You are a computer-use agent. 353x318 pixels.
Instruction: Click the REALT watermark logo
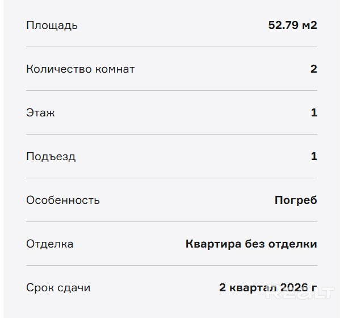tap(300, 292)
